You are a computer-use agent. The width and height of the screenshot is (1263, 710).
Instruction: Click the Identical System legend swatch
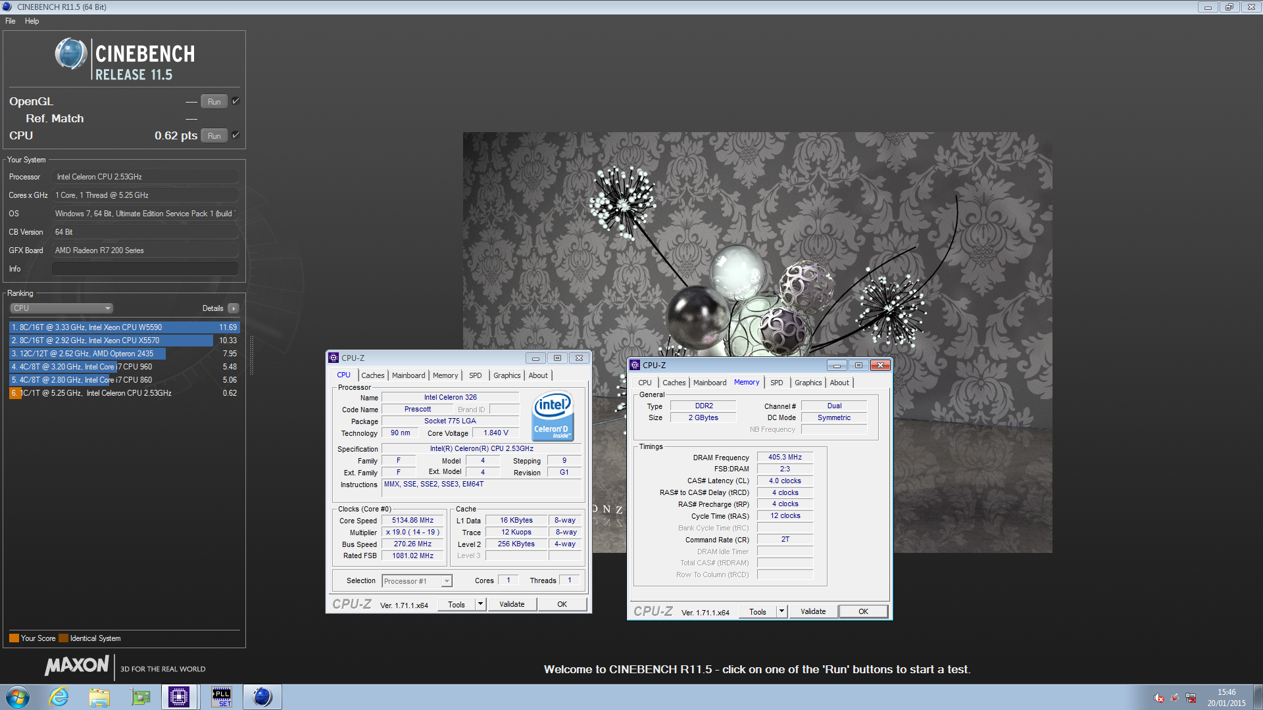click(63, 638)
